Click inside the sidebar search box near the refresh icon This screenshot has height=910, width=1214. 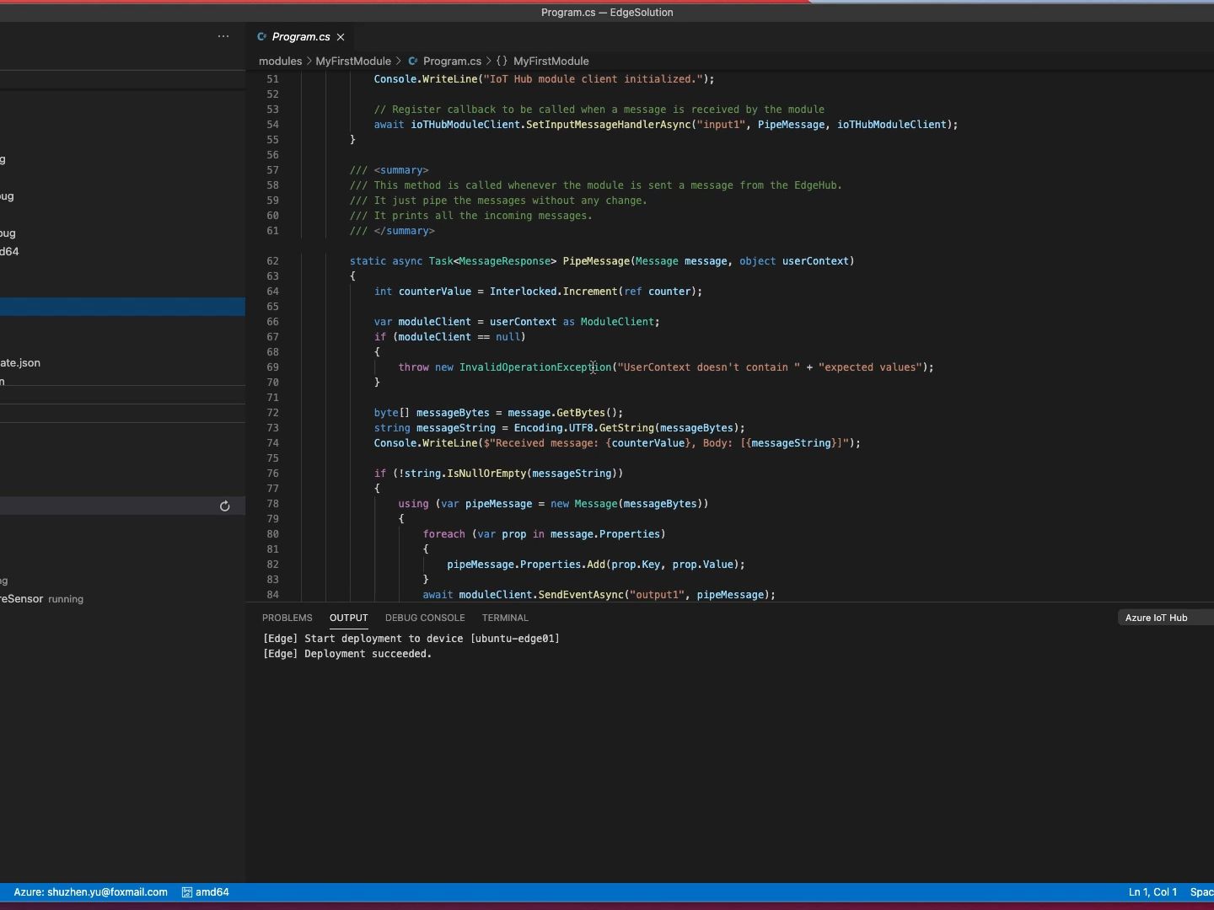coord(110,506)
